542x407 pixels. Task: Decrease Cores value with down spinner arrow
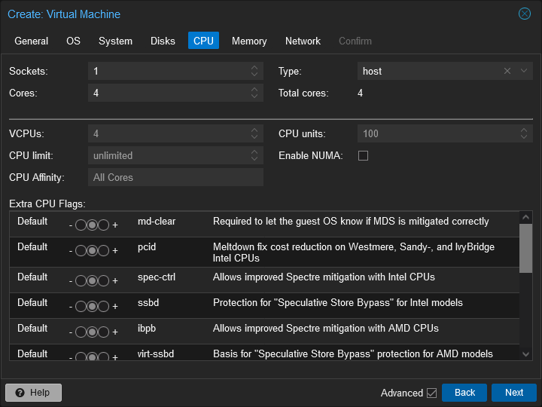[x=254, y=96]
